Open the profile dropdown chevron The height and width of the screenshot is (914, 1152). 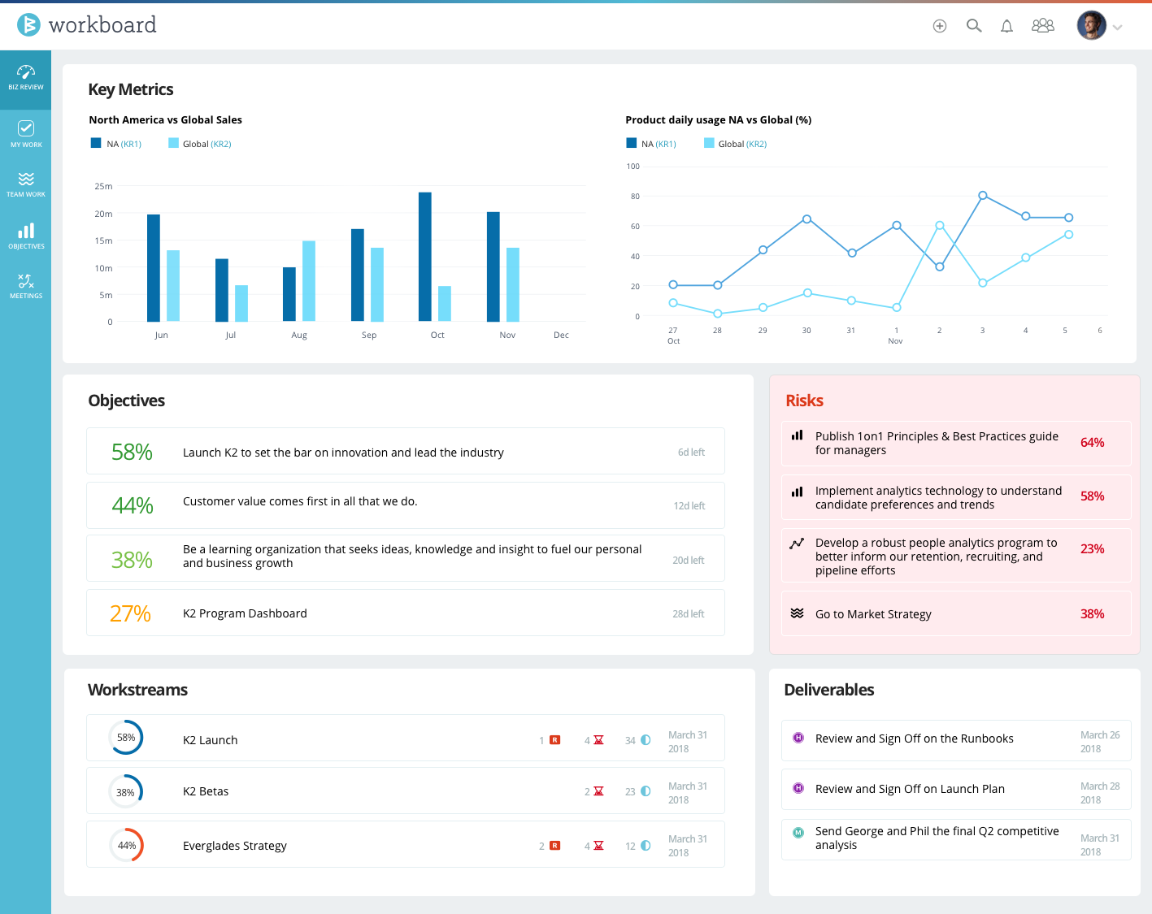point(1117,27)
